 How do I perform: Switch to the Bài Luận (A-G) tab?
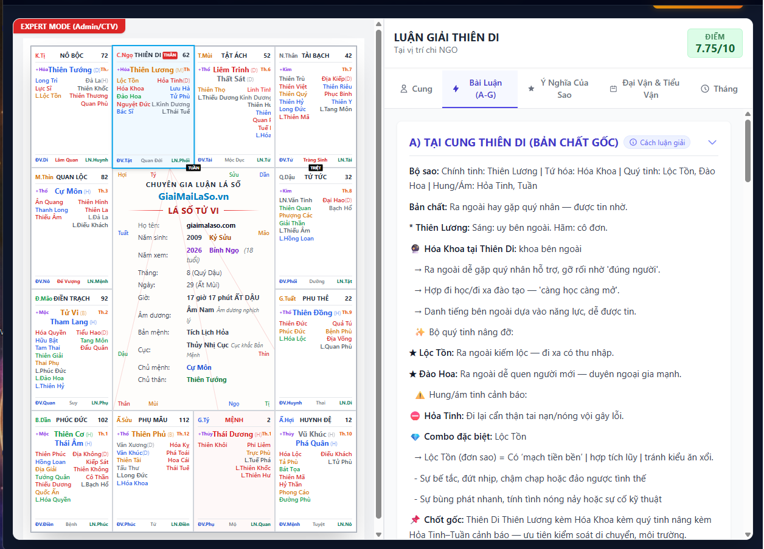click(x=480, y=89)
